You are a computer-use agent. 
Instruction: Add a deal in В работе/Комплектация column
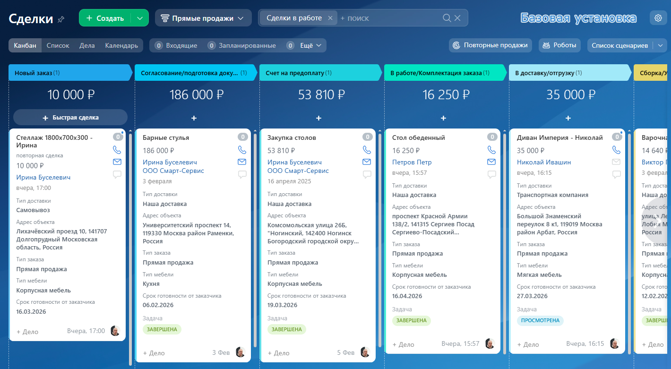(x=443, y=118)
